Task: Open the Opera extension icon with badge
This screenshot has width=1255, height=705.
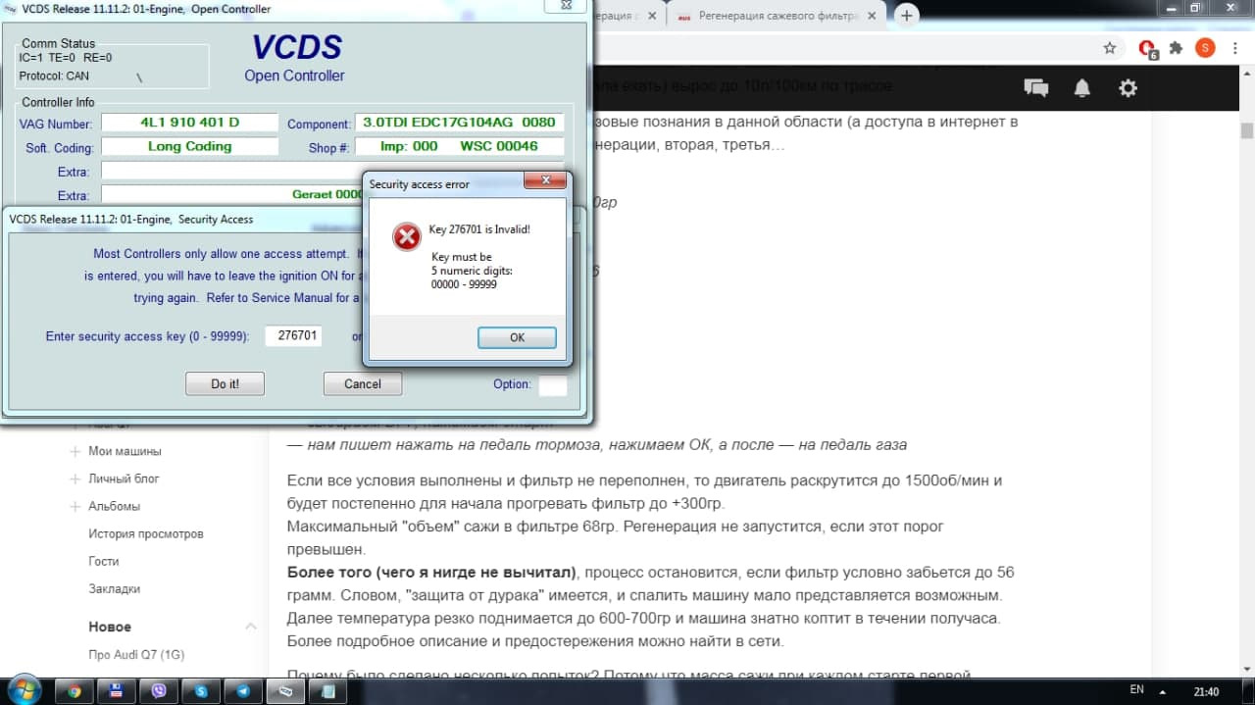Action: (1147, 48)
